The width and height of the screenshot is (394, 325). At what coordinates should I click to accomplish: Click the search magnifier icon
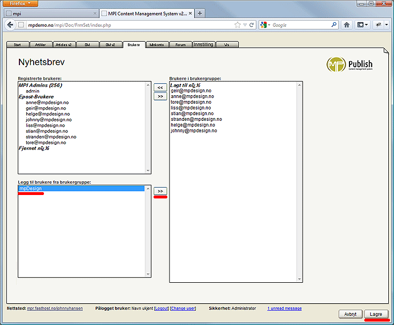333,25
